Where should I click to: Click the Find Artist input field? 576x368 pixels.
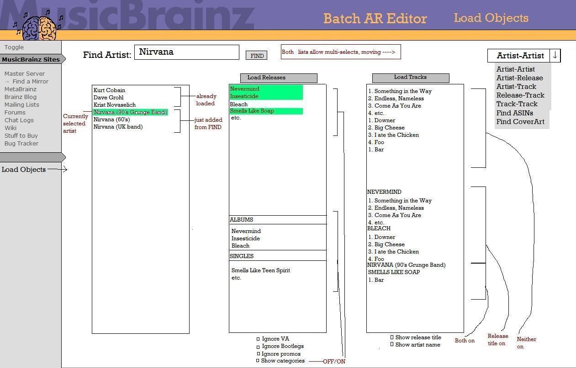pyautogui.click(x=187, y=52)
